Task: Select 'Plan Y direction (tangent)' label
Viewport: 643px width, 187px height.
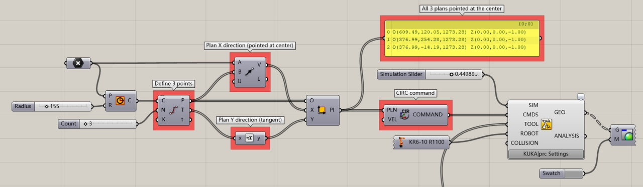Action: [x=250, y=120]
